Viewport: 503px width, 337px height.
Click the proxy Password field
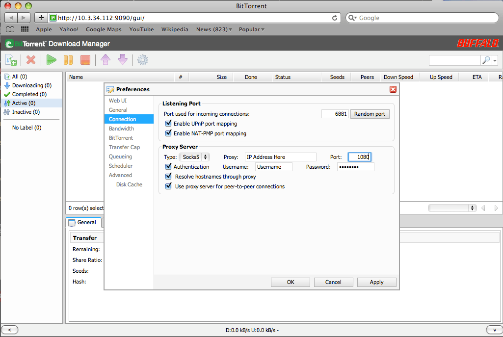point(355,167)
